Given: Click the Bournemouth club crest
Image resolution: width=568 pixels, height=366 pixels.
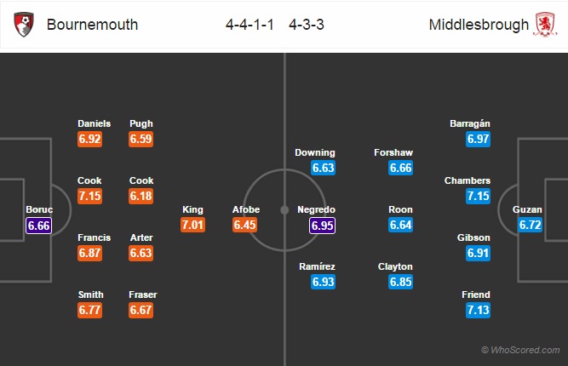Looking at the screenshot, I should click(24, 24).
